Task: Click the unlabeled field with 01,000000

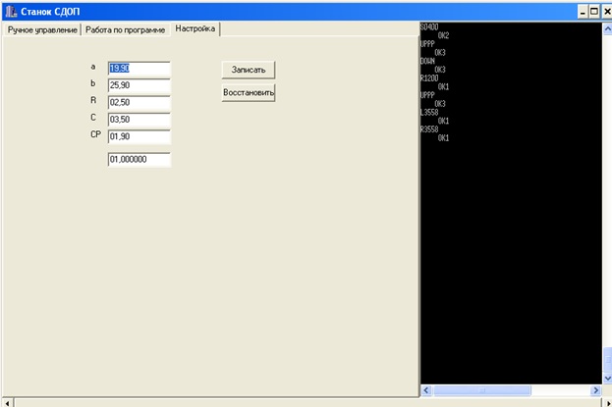Action: tap(139, 160)
